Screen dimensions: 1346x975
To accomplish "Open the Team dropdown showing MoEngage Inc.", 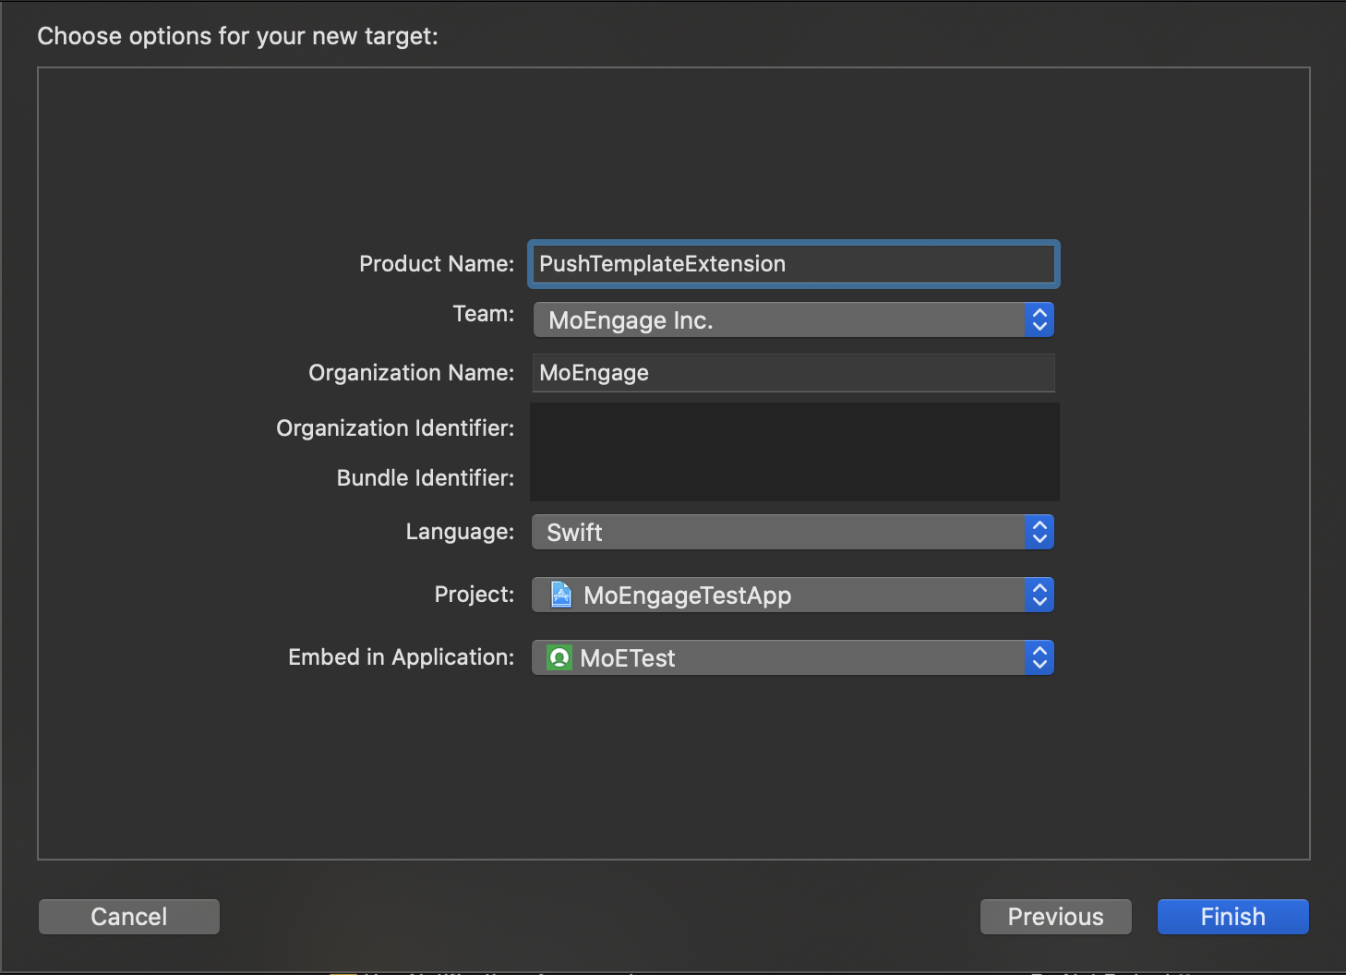I will coord(793,320).
